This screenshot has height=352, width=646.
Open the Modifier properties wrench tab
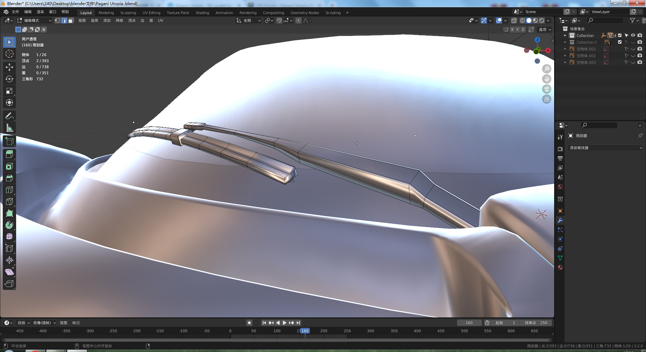click(560, 221)
